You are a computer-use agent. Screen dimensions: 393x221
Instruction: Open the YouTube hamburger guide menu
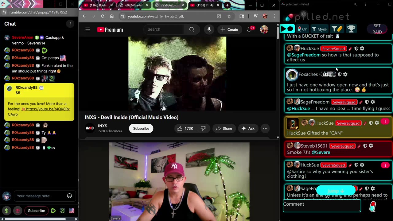click(88, 29)
